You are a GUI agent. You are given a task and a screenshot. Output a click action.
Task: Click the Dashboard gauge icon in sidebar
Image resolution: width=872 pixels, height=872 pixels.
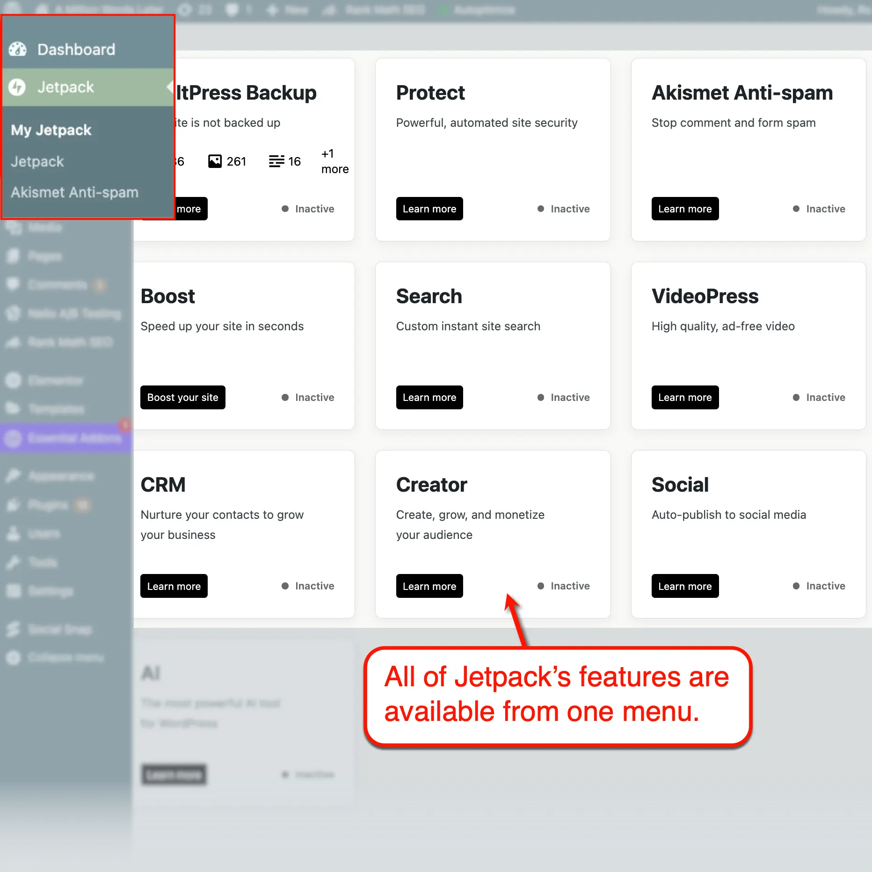18,49
